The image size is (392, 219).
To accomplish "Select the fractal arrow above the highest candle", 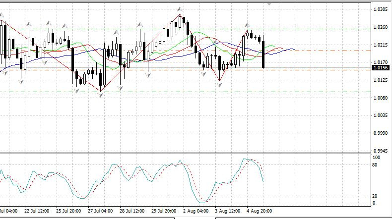I will point(180,9).
